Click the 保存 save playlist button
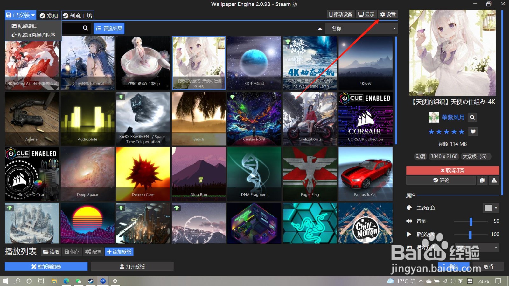Screen dimensions: 509x286 pos(72,252)
